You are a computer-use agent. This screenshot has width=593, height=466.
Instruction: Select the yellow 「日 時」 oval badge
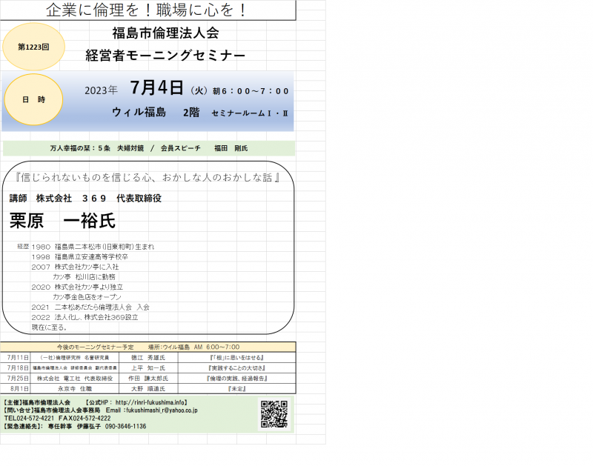[33, 98]
